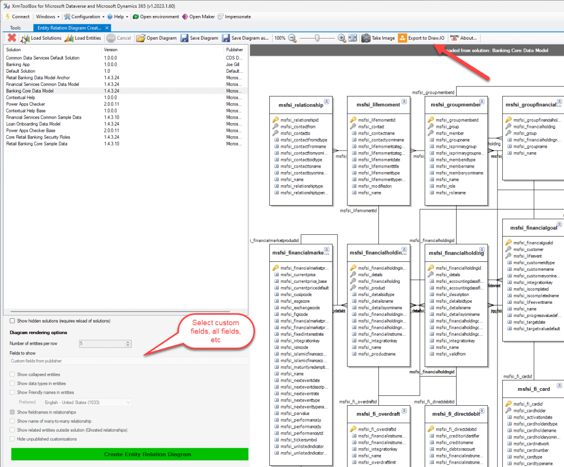Open the Configuration menu

85,17
